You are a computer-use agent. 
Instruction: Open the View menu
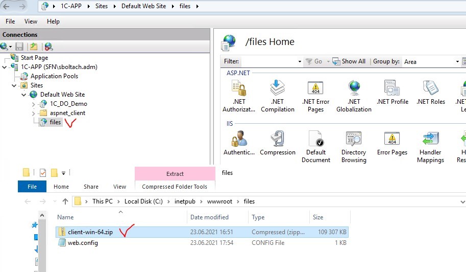[x=31, y=21]
